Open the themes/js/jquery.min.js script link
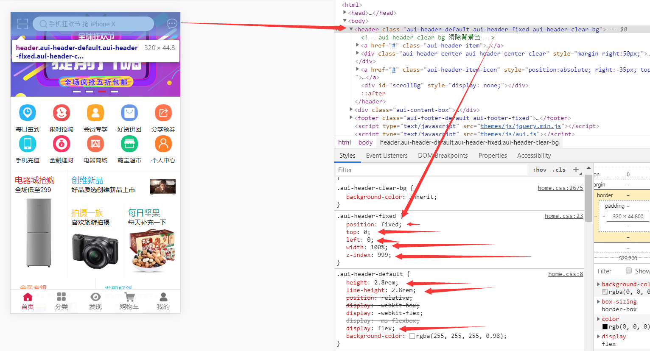This screenshot has height=351, width=650. 521,126
